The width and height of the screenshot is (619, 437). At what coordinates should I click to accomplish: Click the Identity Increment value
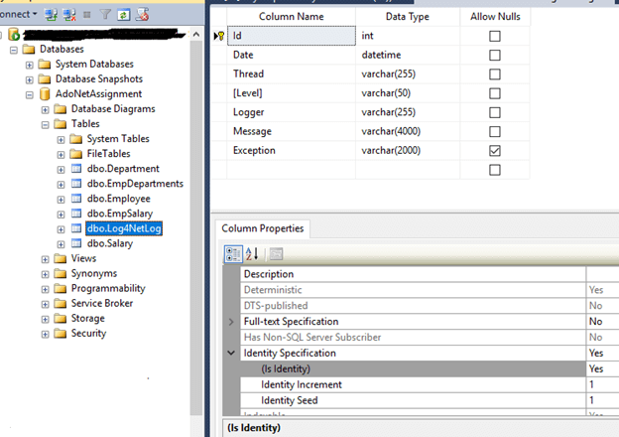pyautogui.click(x=602, y=384)
